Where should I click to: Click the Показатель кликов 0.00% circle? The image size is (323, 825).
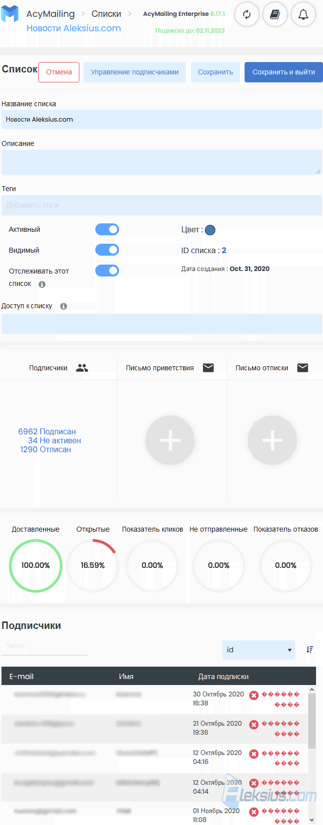[152, 565]
